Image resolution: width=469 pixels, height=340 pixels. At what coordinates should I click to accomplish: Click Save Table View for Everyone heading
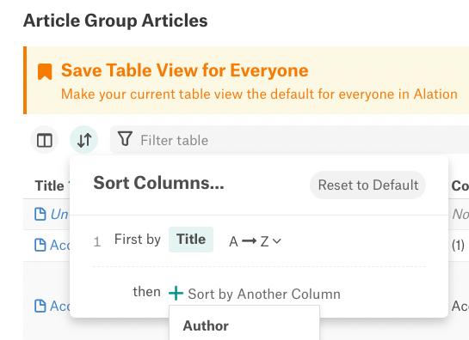click(x=184, y=70)
